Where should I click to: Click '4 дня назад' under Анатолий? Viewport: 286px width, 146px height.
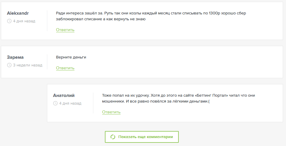pos(70,103)
